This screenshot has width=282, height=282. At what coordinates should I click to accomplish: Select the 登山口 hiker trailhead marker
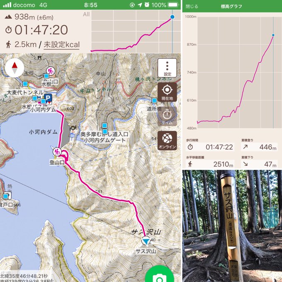click(57, 152)
